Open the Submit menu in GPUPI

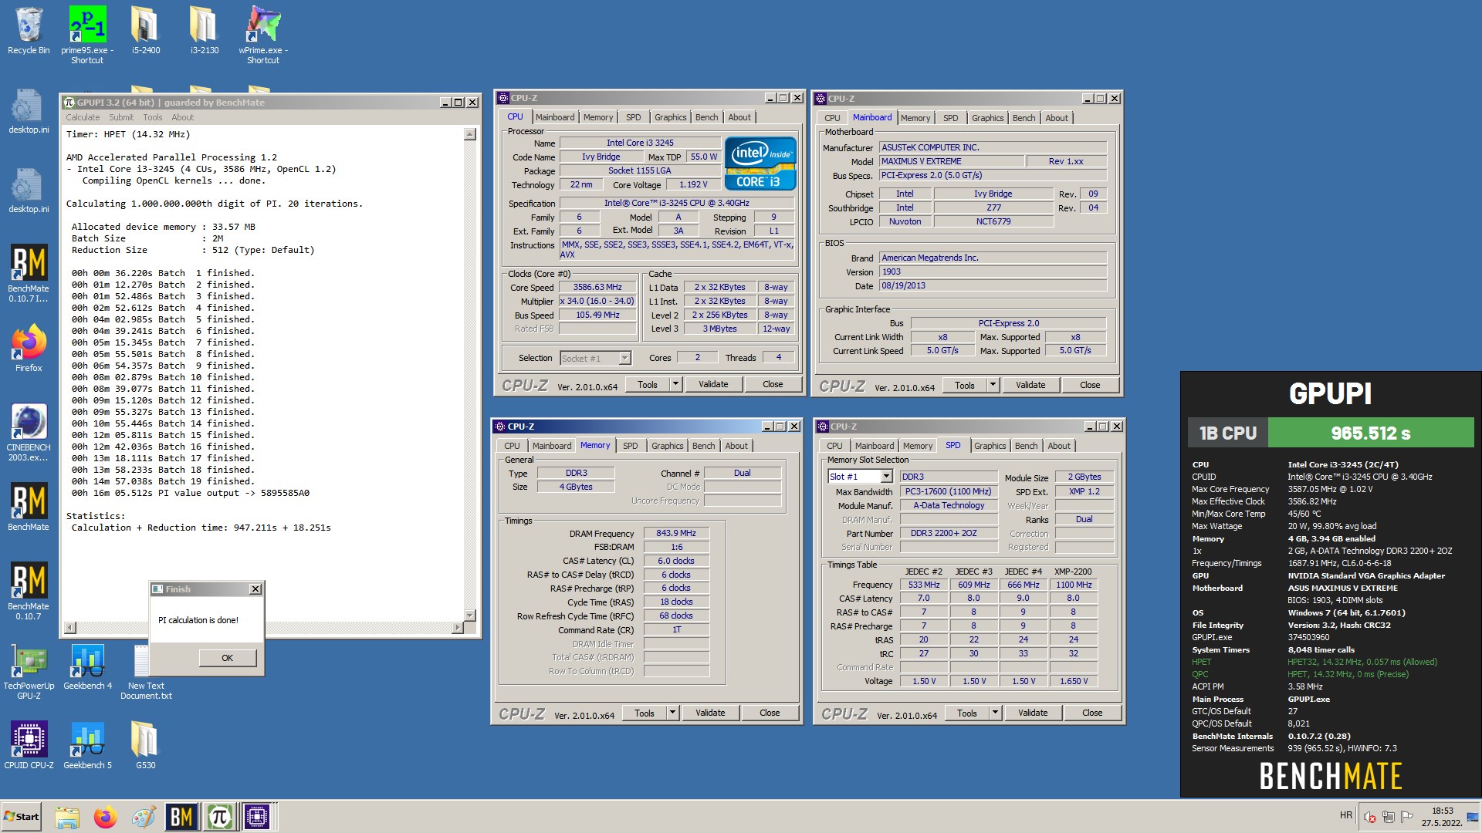click(x=121, y=117)
